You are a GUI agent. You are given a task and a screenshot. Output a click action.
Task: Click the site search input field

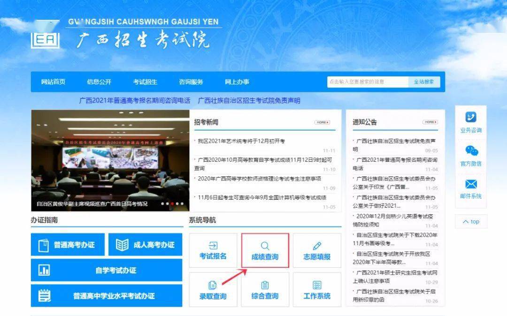(368, 82)
